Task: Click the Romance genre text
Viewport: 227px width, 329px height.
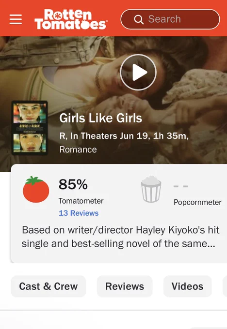Action: 78,150
